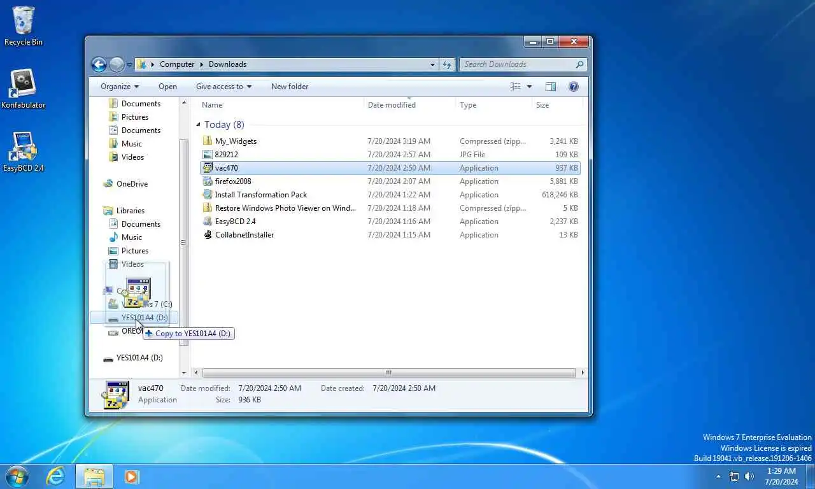Click the horizontal scrollbar of the file list
815x489 pixels.
point(388,373)
